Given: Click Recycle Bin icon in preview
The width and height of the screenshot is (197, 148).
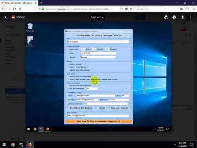Looking at the screenshot, I should click(x=30, y=28).
